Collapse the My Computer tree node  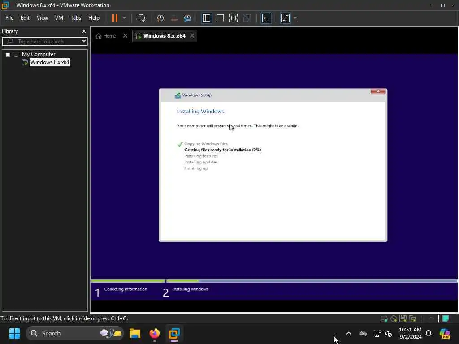[x=8, y=54]
